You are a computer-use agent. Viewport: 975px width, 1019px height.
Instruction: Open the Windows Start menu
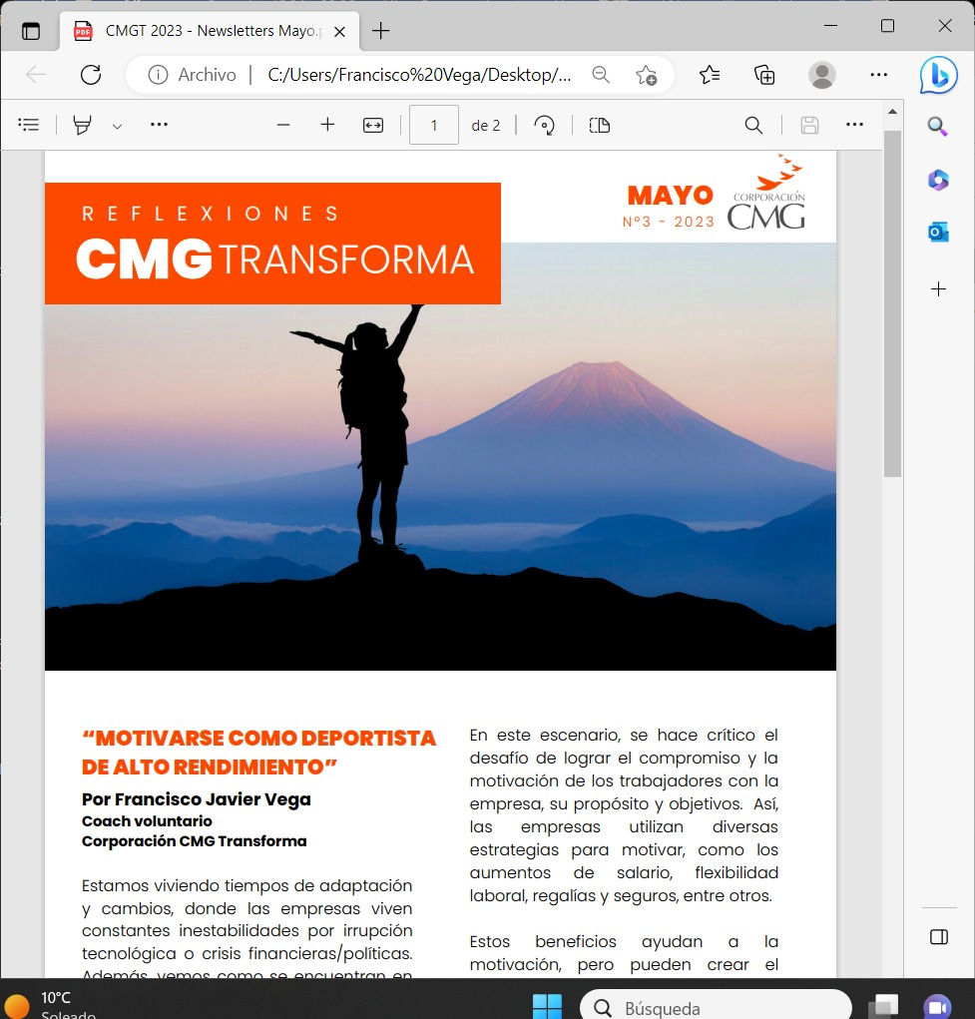pos(547,1007)
